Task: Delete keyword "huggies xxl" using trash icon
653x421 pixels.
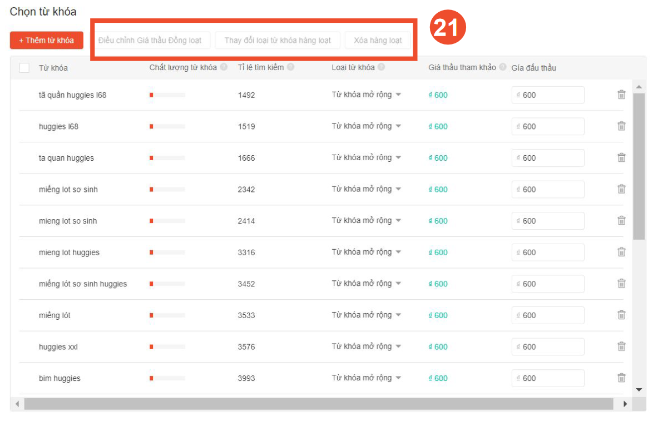Action: pos(621,346)
